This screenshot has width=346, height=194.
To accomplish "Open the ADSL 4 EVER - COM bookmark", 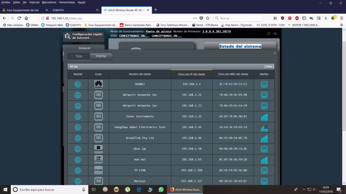I will click(x=271, y=25).
